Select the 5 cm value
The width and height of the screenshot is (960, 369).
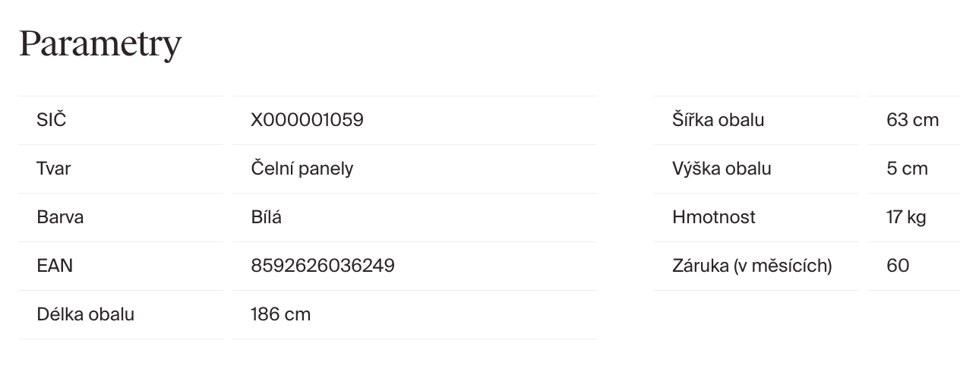pos(907,169)
